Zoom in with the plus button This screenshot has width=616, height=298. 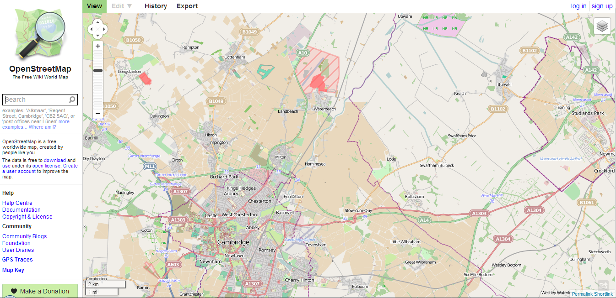(97, 46)
